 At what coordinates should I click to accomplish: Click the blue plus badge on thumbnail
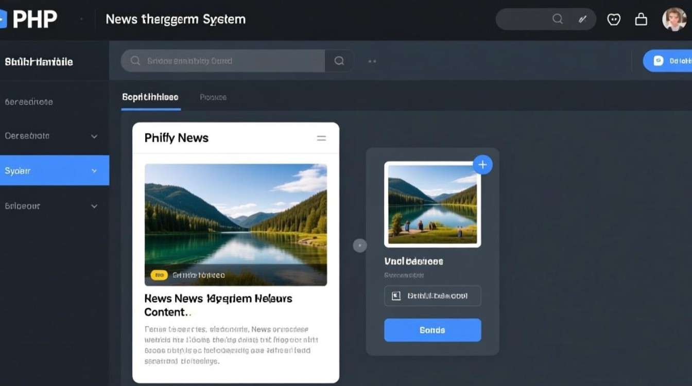(x=482, y=165)
